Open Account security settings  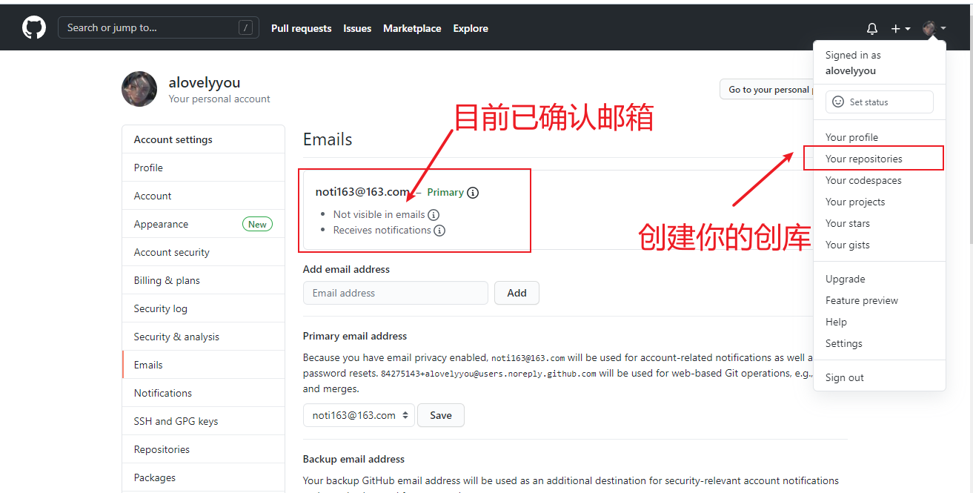click(x=203, y=252)
